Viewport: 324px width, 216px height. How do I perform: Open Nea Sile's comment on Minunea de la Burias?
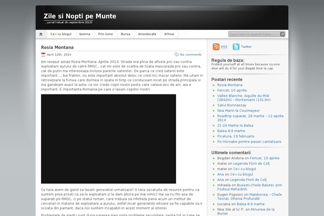click(246, 212)
